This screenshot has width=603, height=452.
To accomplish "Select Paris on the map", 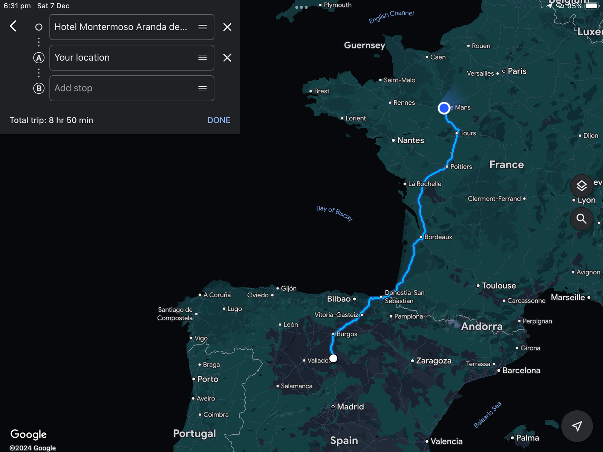I will click(x=517, y=71).
